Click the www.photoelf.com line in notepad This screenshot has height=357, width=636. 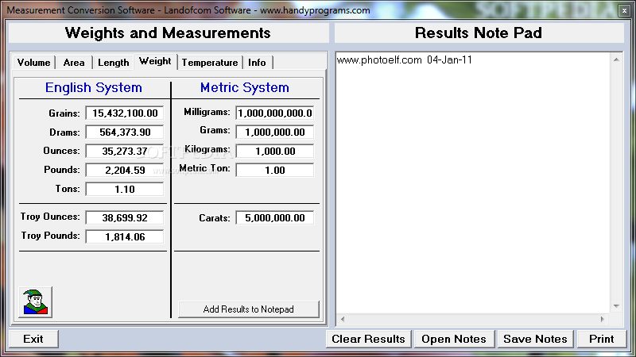405,60
